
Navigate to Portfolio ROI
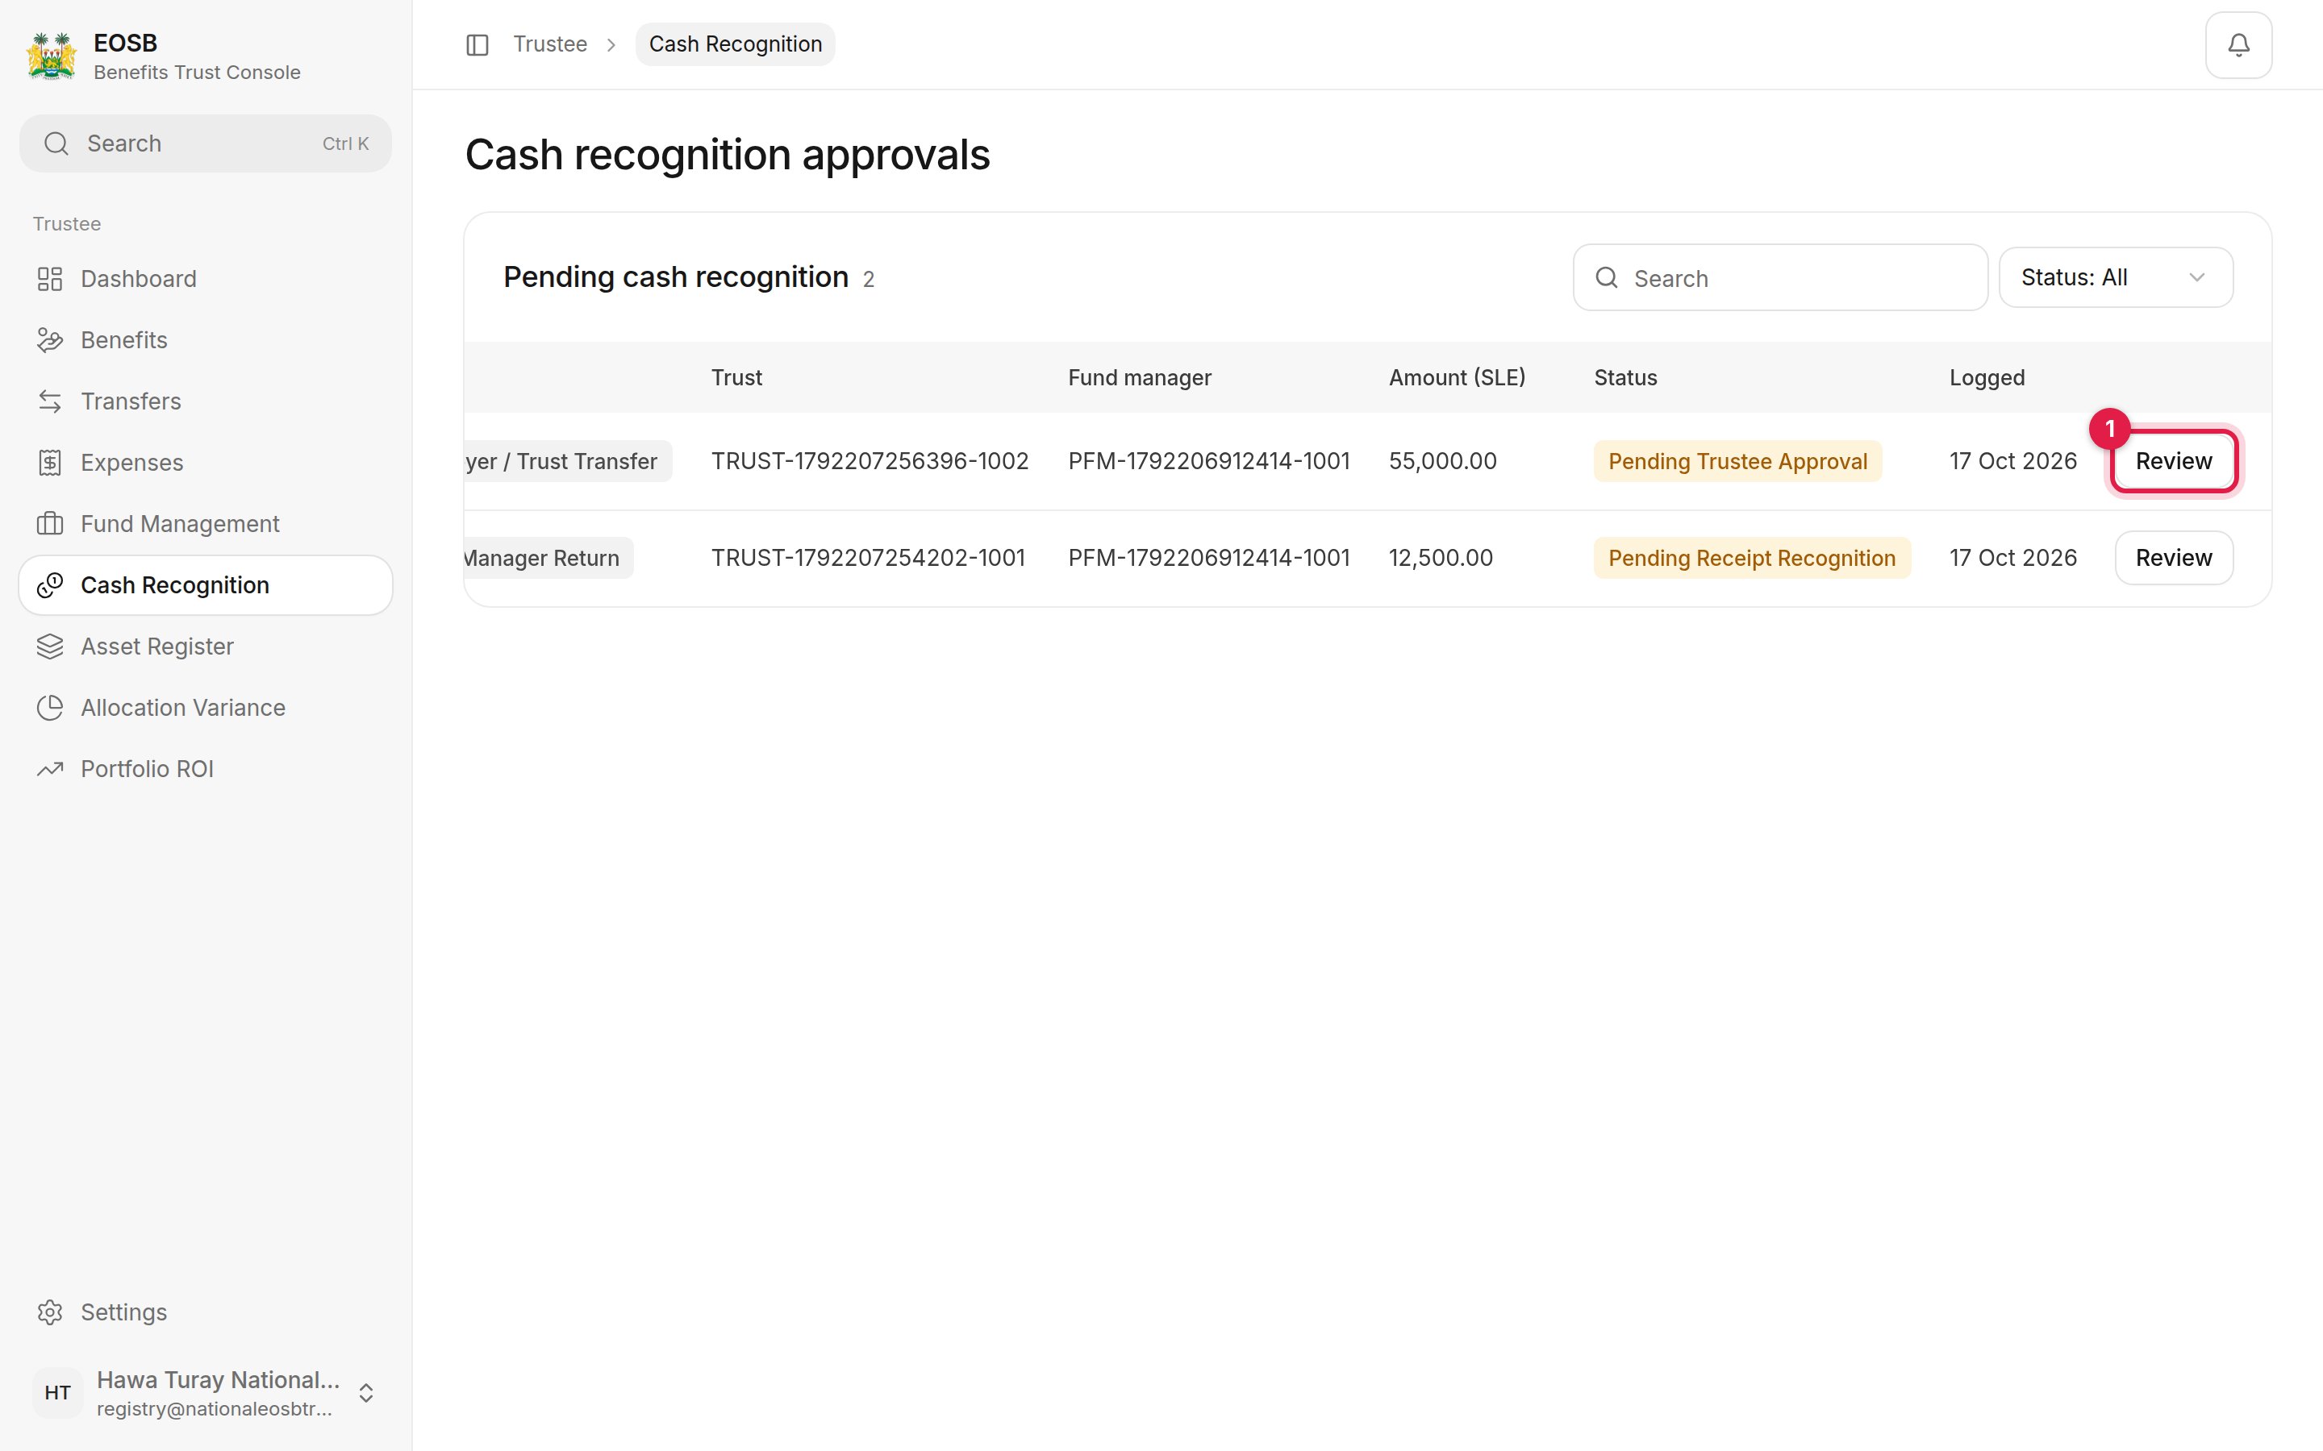206,769
